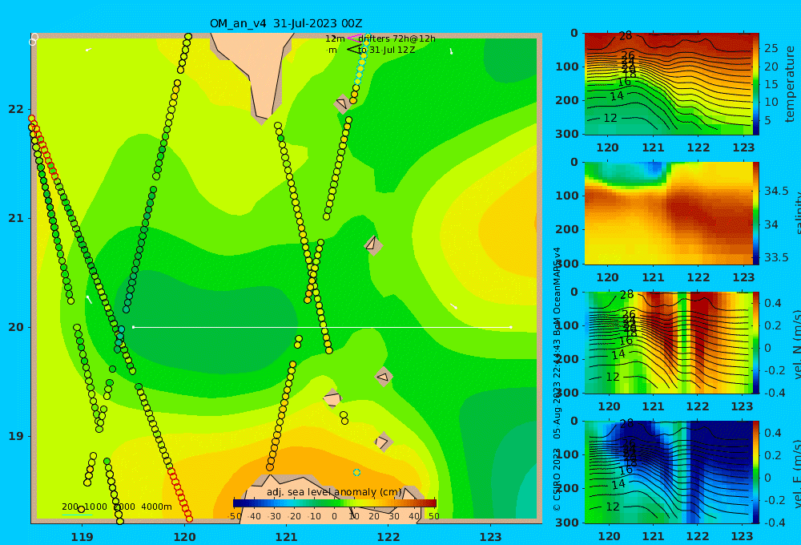Click the sea level anomaly colorbar
The width and height of the screenshot is (801, 545).
pos(335,503)
